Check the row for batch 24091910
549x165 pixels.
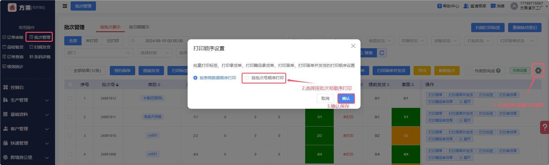click(x=70, y=136)
